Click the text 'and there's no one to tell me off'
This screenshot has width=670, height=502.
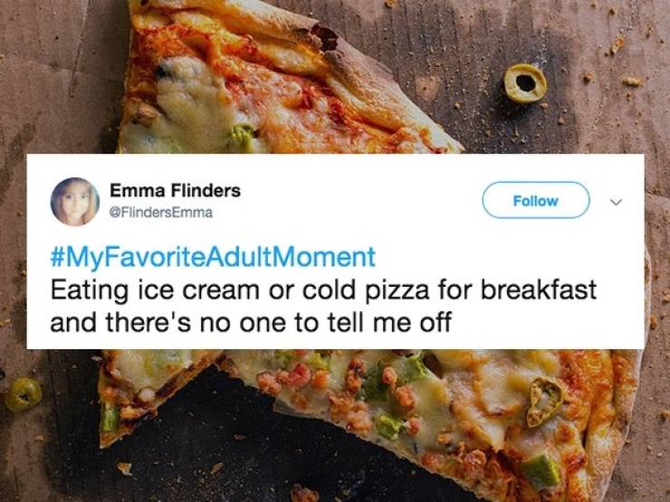click(x=251, y=322)
